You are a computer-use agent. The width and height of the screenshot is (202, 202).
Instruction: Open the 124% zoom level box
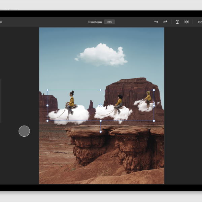(x=109, y=22)
